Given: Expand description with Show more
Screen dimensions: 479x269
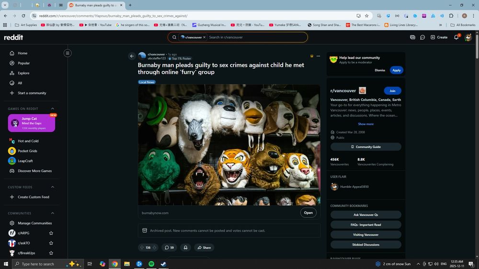Looking at the screenshot, I should tap(365, 124).
